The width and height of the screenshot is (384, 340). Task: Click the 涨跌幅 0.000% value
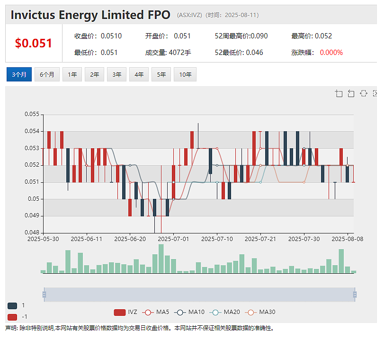click(317, 53)
